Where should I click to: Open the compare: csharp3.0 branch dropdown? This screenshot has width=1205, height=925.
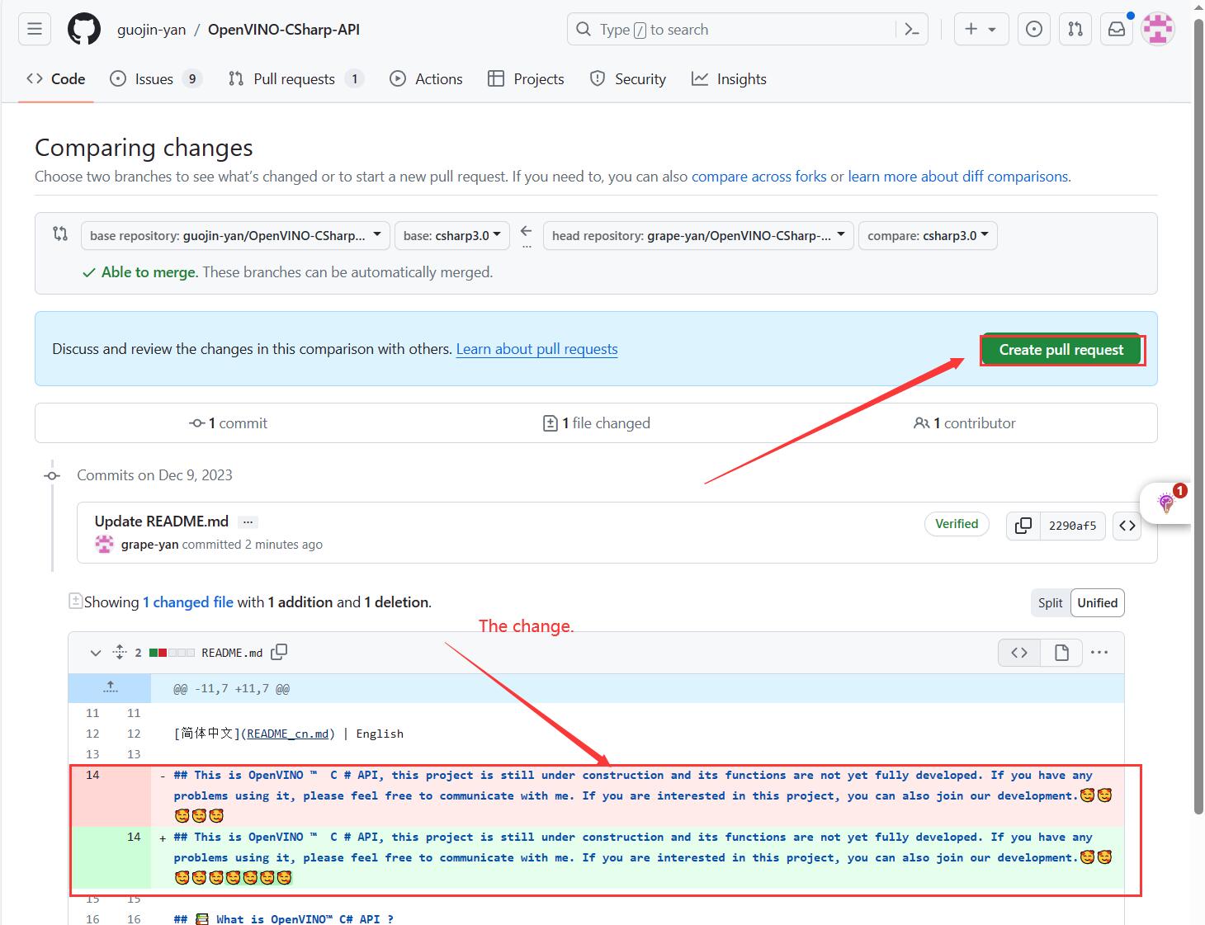pyautogui.click(x=928, y=235)
